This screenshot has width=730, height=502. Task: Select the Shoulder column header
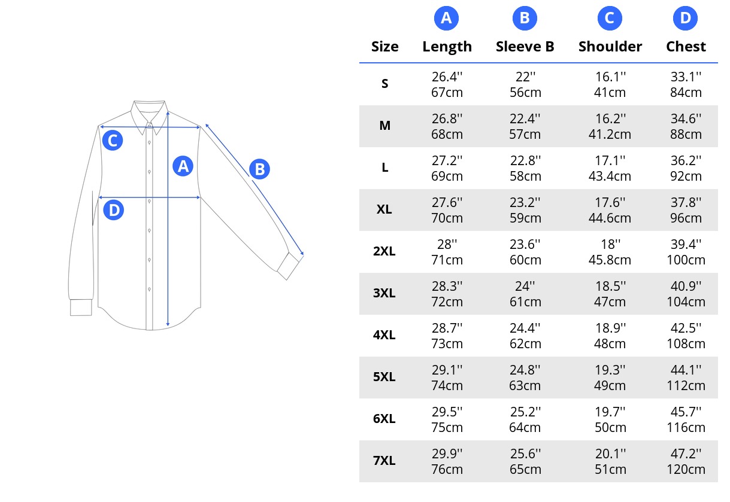coord(610,47)
